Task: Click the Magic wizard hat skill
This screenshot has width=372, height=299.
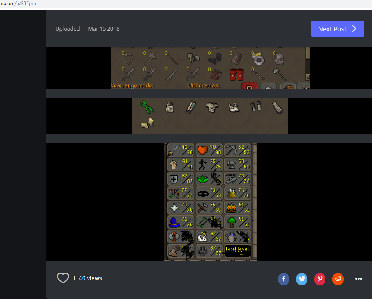Action: point(174,222)
